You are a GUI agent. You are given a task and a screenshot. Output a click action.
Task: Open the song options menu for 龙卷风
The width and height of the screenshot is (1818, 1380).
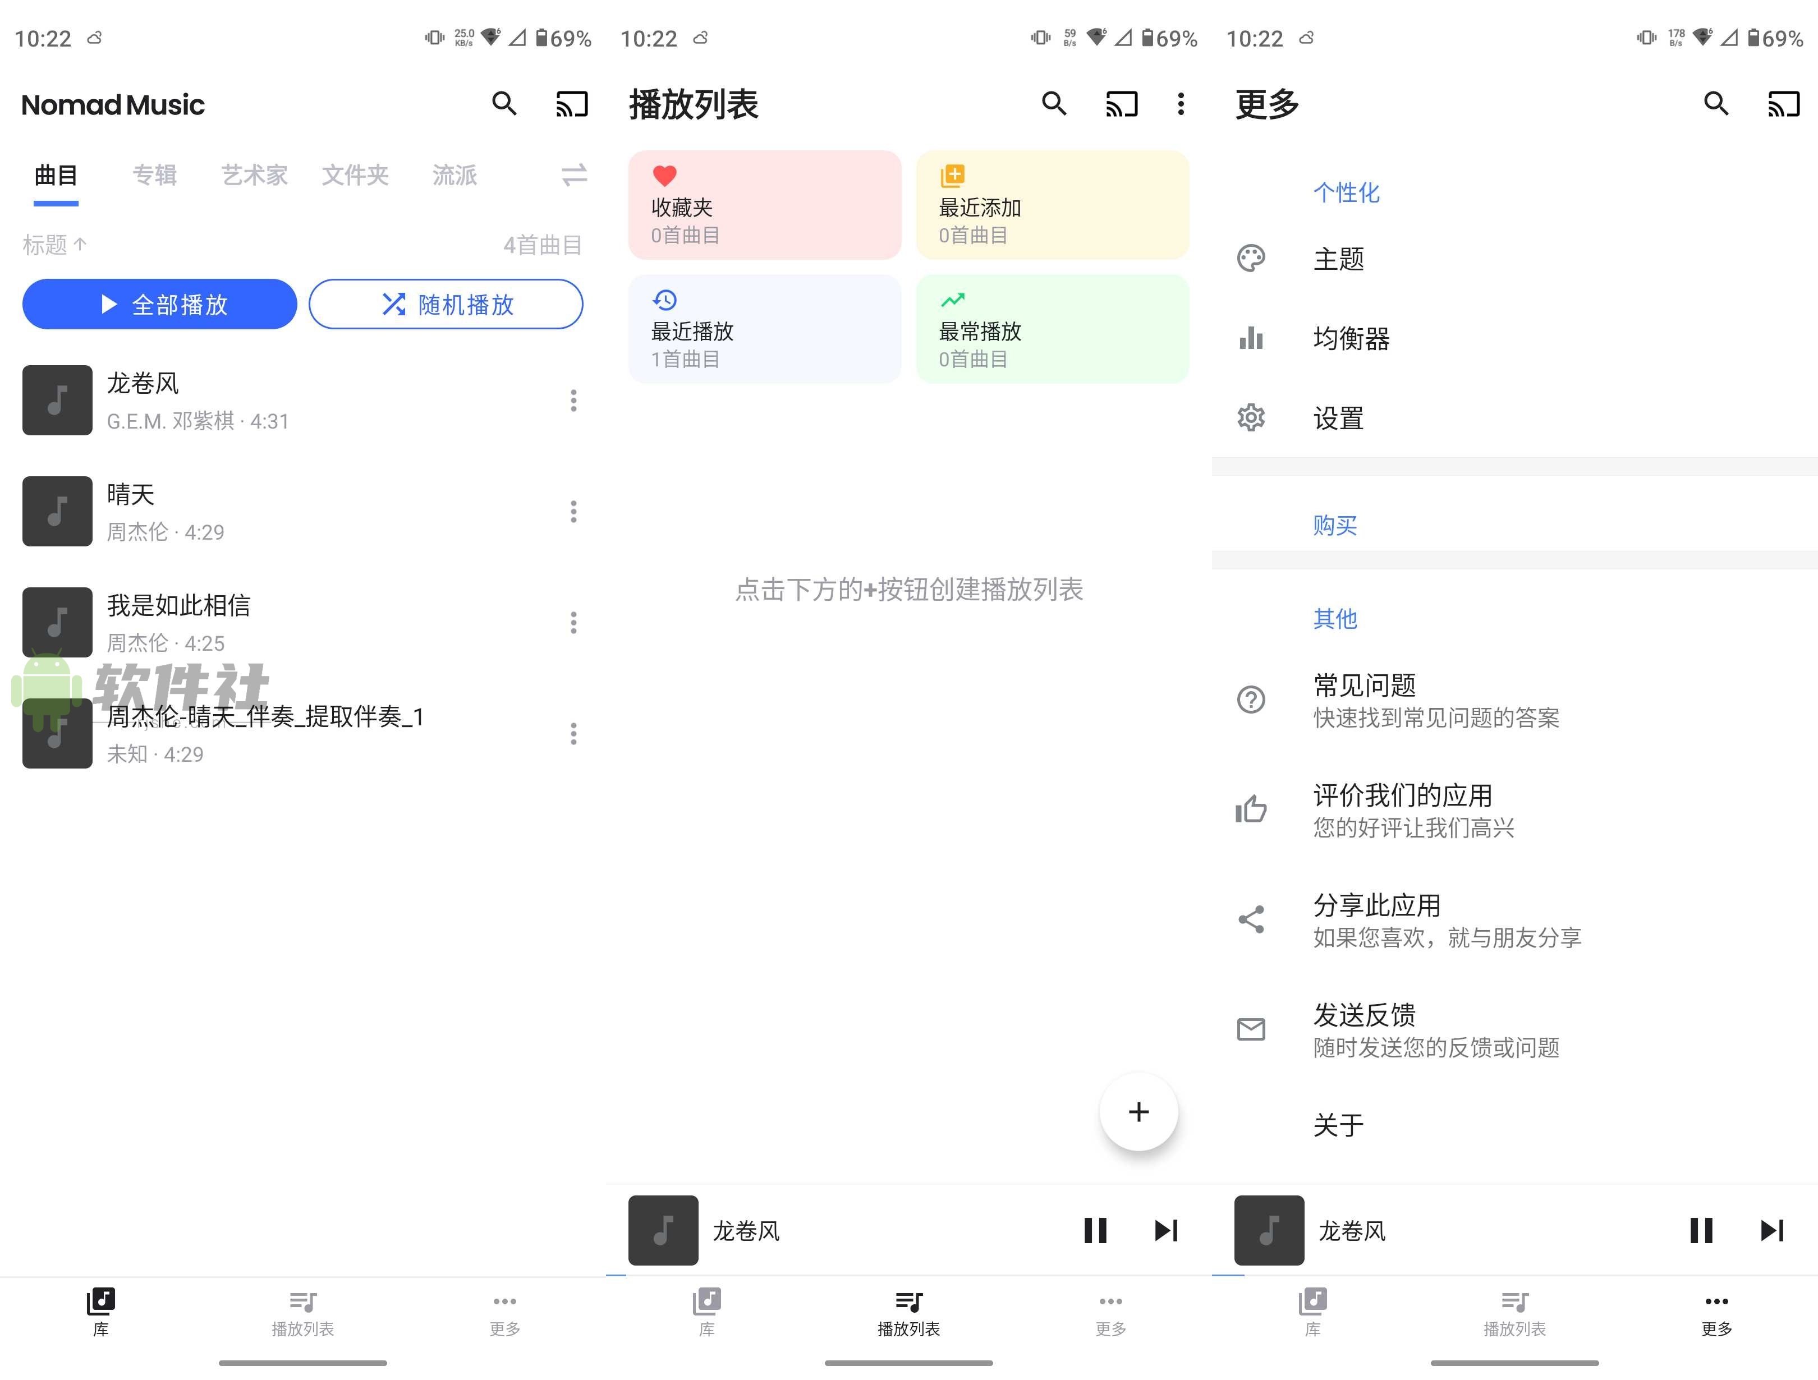[x=573, y=401]
